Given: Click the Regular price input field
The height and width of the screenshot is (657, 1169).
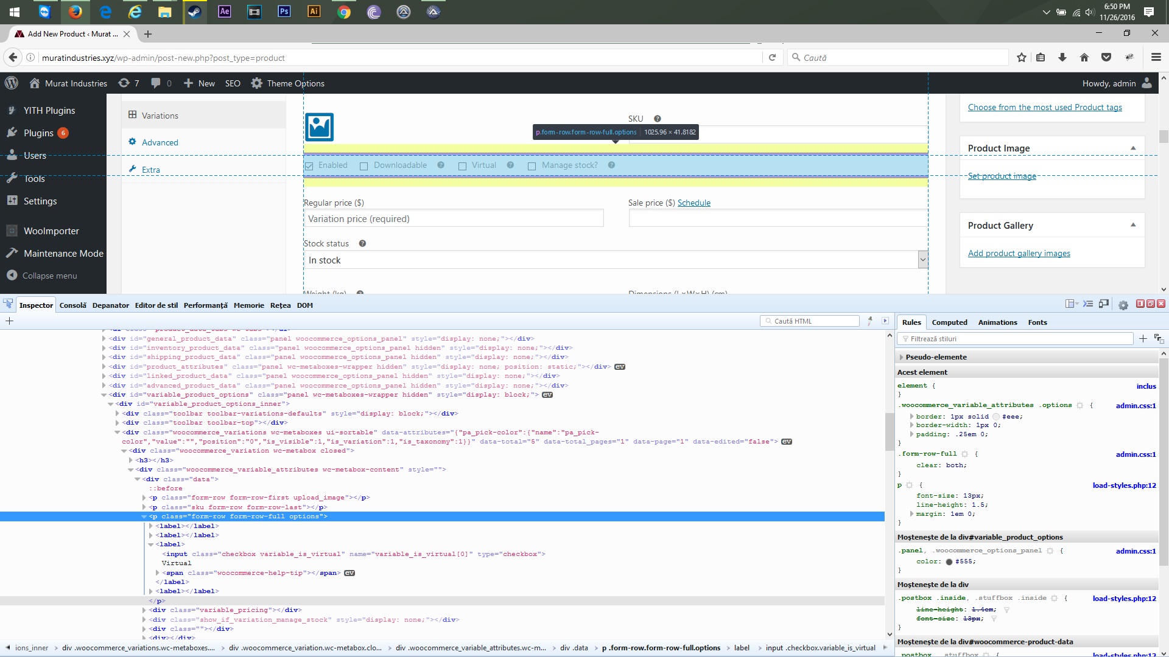Looking at the screenshot, I should point(454,218).
